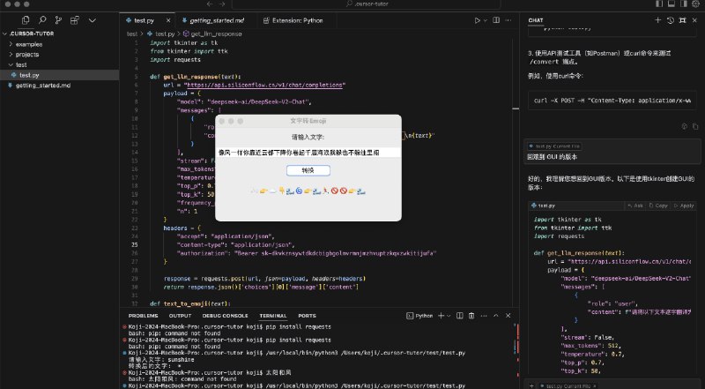Collapse the .CURSOR-TUTOR root folder
Viewport: 705px width, 389px height.
30,34
